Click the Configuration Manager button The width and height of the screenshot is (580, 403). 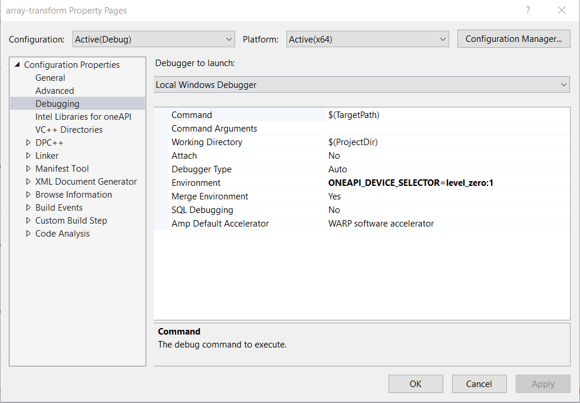pyautogui.click(x=513, y=39)
